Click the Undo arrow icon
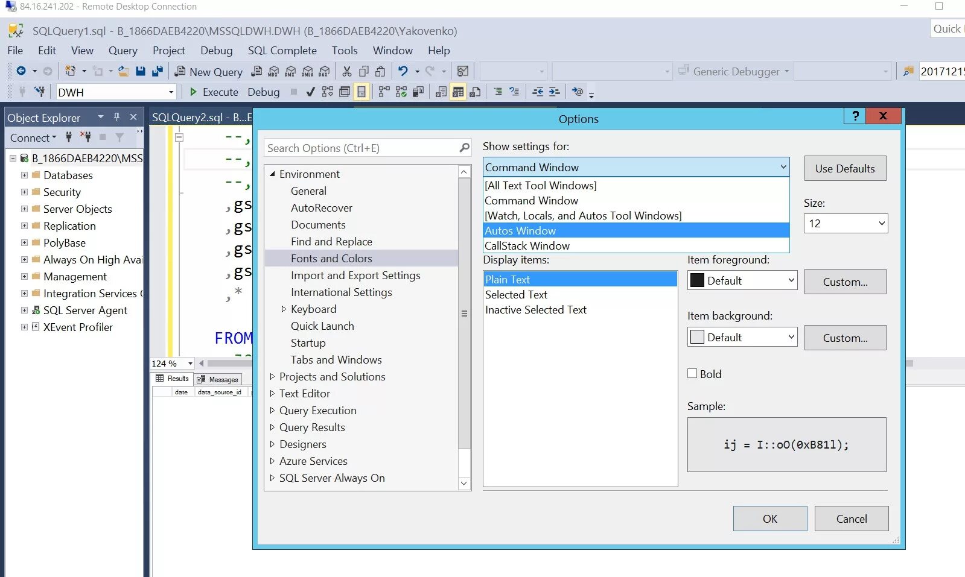The width and height of the screenshot is (965, 577). [x=403, y=71]
